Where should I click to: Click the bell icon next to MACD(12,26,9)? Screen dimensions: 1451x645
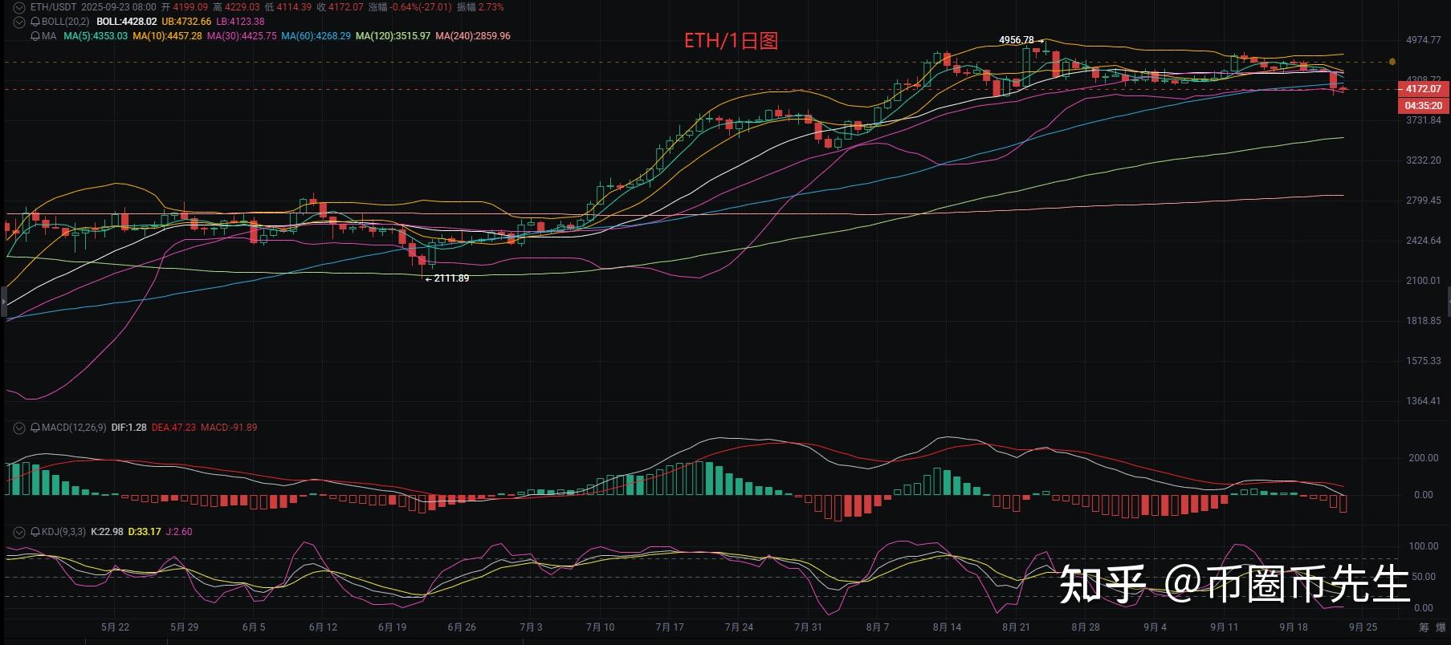pos(35,428)
